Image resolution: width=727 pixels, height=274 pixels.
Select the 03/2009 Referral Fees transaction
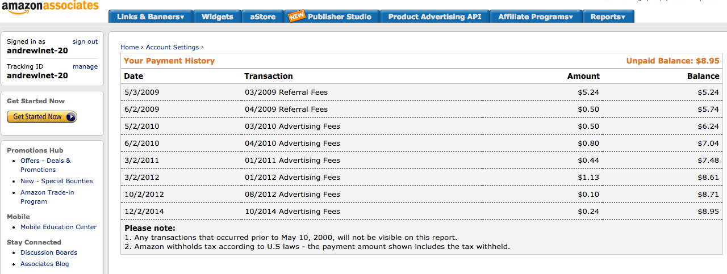pos(286,92)
